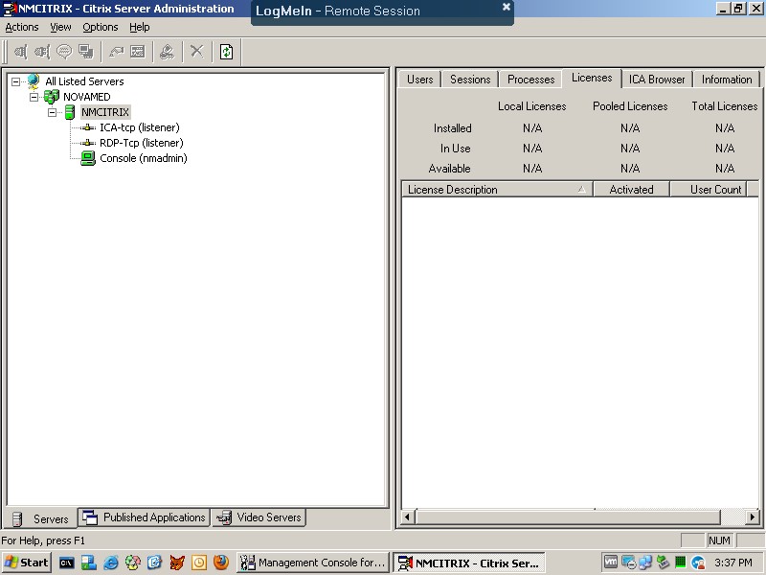Switch to the Published Applications tab
The width and height of the screenshot is (766, 575).
(x=145, y=517)
